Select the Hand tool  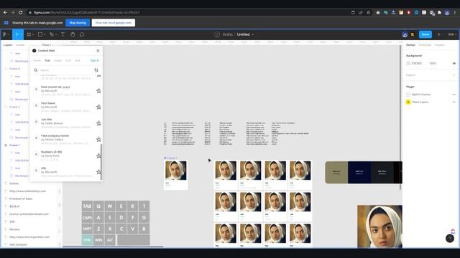coord(73,34)
